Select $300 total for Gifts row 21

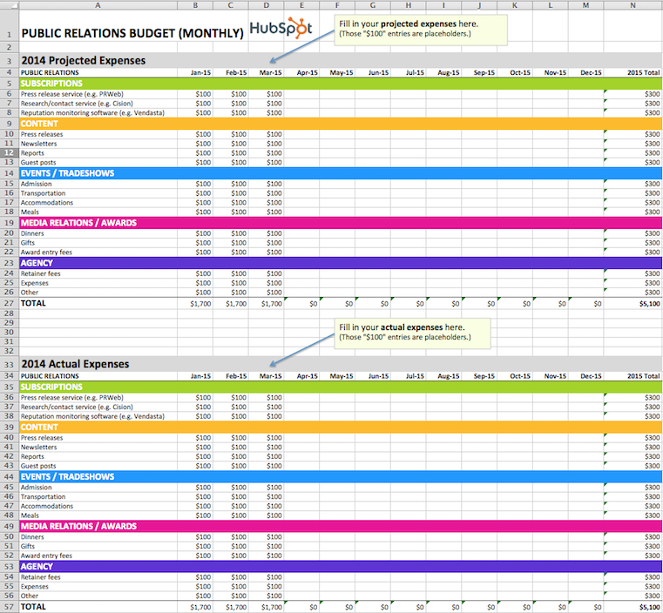click(x=652, y=242)
